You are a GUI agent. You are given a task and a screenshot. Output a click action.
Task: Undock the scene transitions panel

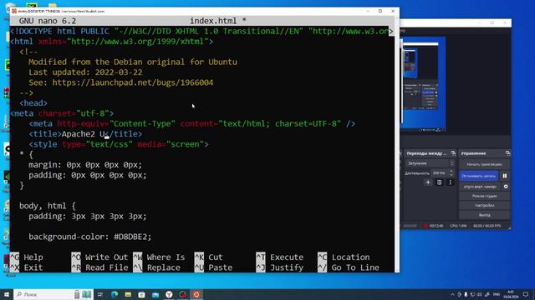click(453, 153)
